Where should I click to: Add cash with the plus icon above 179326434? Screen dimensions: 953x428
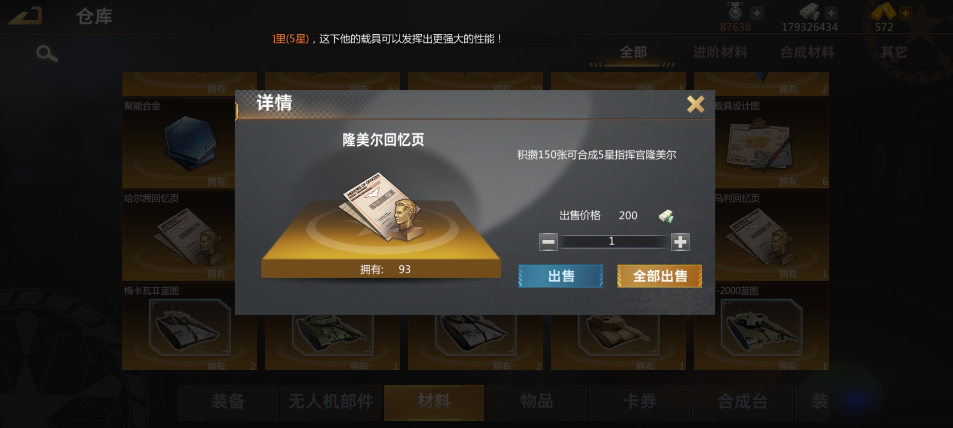(x=831, y=13)
